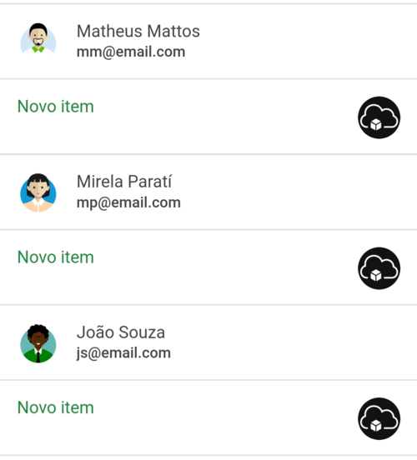
Task: Select the Mirela Paratí contact name
Action: (x=124, y=182)
